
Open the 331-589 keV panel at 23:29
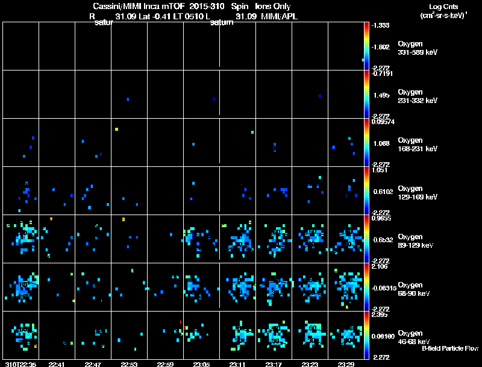[346, 46]
